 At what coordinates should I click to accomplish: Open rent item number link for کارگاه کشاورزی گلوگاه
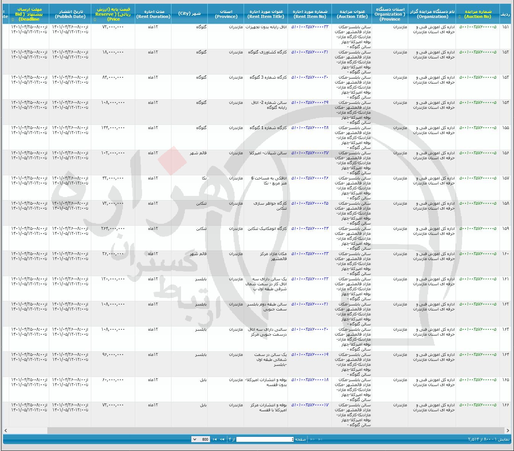[x=310, y=52]
